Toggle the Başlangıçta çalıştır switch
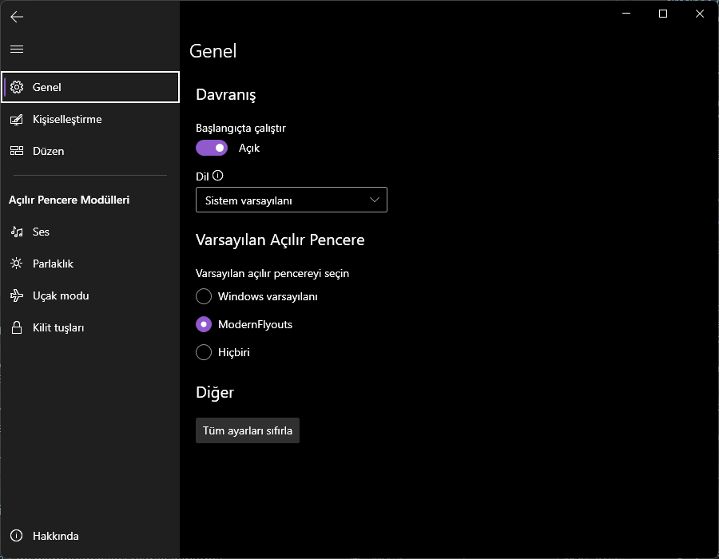 coord(212,148)
